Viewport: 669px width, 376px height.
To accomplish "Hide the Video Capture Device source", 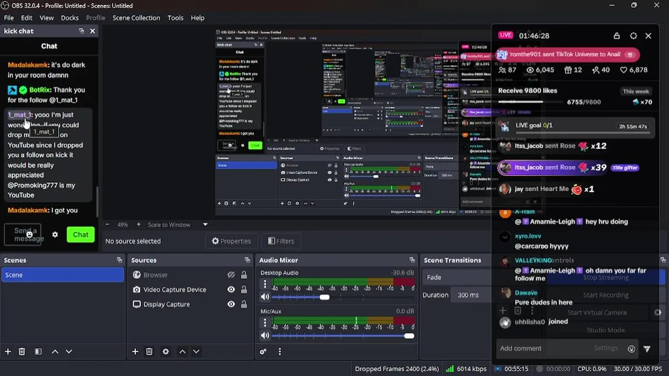I will click(231, 289).
